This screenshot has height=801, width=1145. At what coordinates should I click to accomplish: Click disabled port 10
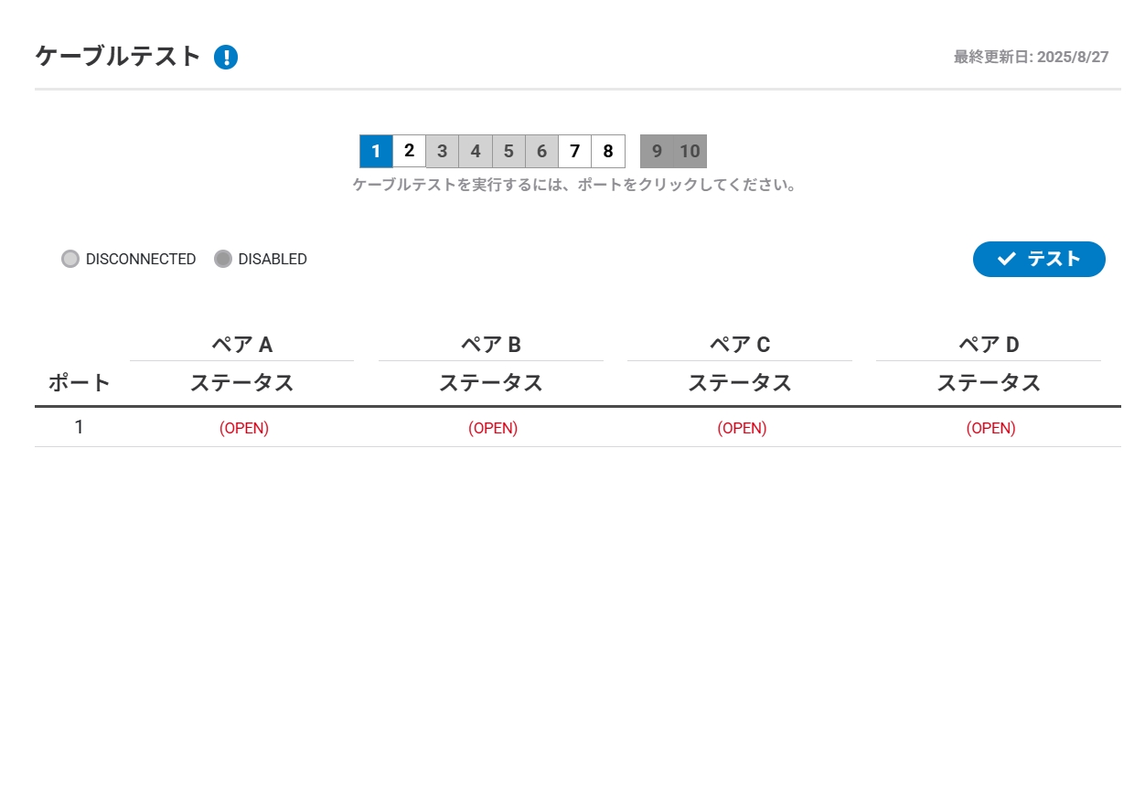point(690,151)
